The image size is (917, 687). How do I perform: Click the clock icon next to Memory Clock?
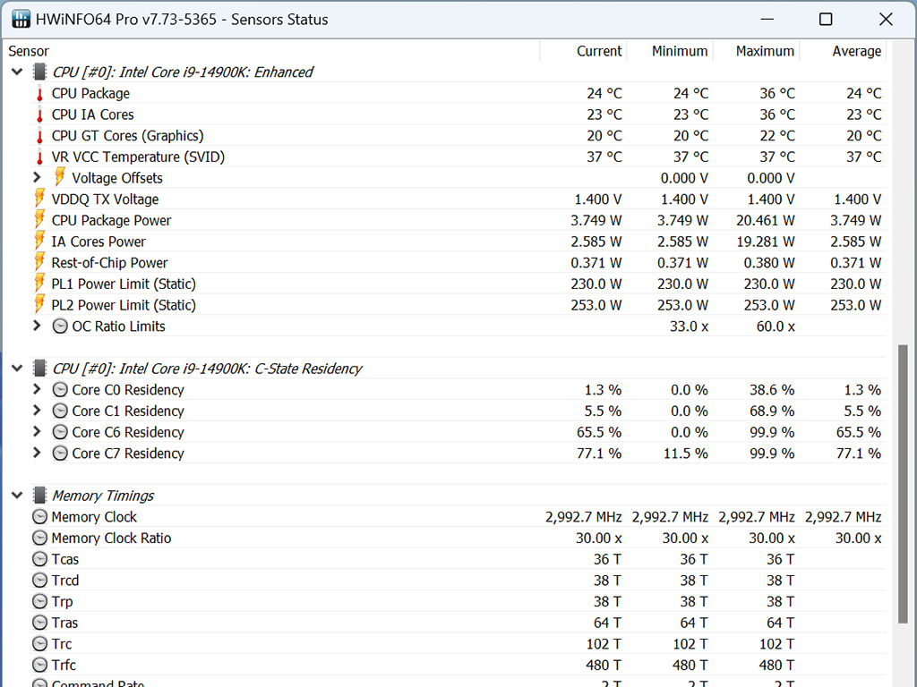39,517
